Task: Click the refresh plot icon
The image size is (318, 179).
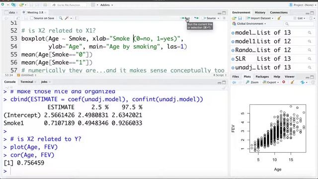Action: [x=303, y=82]
